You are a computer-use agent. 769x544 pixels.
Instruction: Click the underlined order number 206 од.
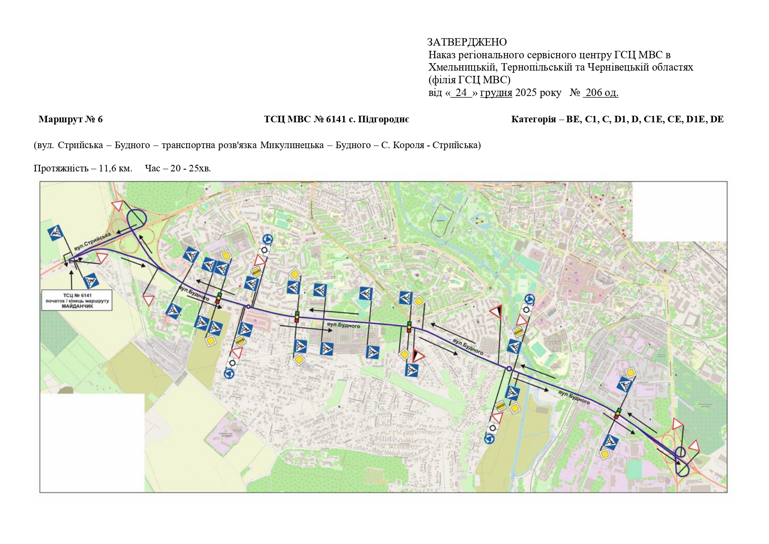(x=601, y=92)
